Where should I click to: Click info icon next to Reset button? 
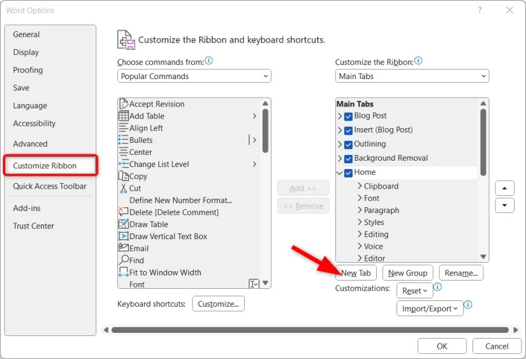click(437, 287)
